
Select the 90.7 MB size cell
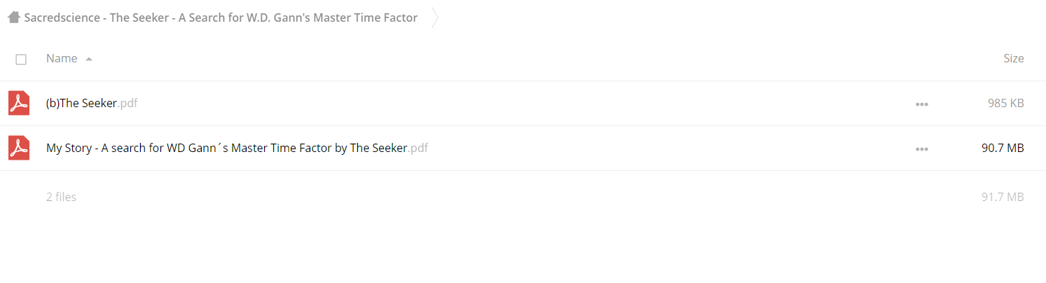pyautogui.click(x=1003, y=148)
